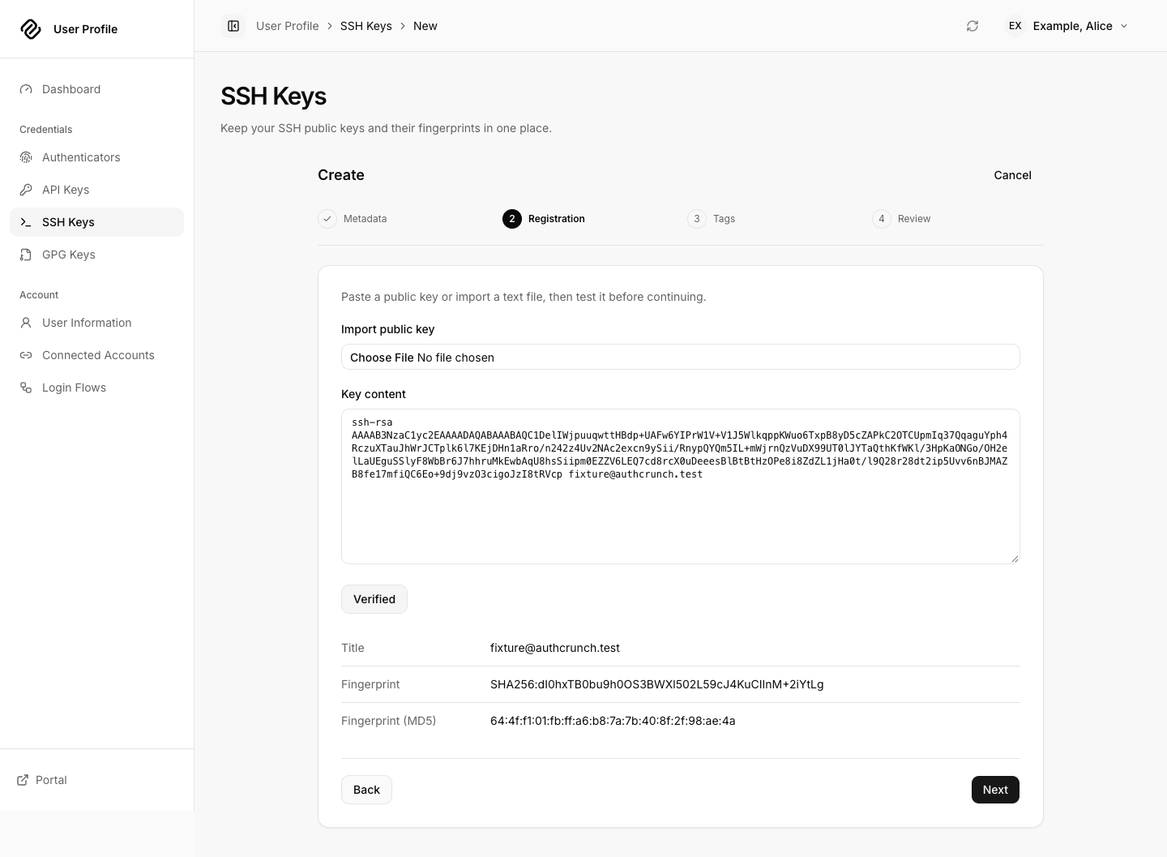Click the EX avatar badge
1167x857 pixels.
1015,26
